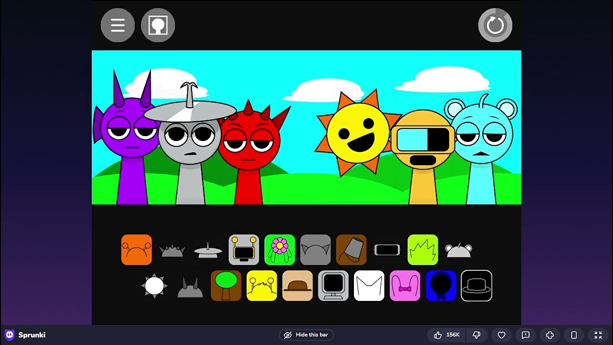Select the black top hat icon
The width and height of the screenshot is (613, 345).
click(x=477, y=286)
